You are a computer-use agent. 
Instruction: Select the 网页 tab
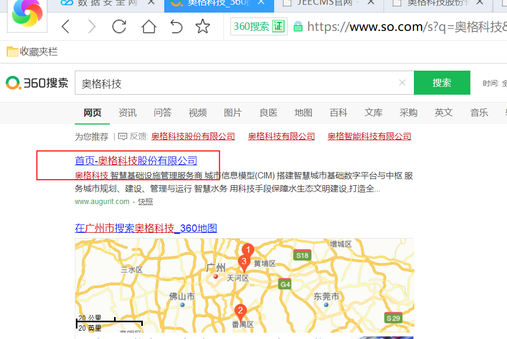[x=93, y=113]
